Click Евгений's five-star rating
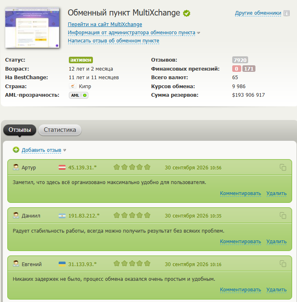 (x=132, y=263)
